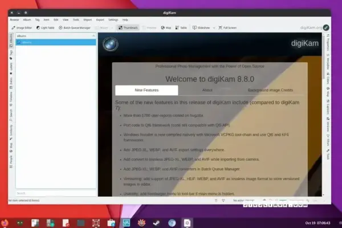342x228 pixels.
Task: Open the Search left sidebar tab
Action: point(11,115)
